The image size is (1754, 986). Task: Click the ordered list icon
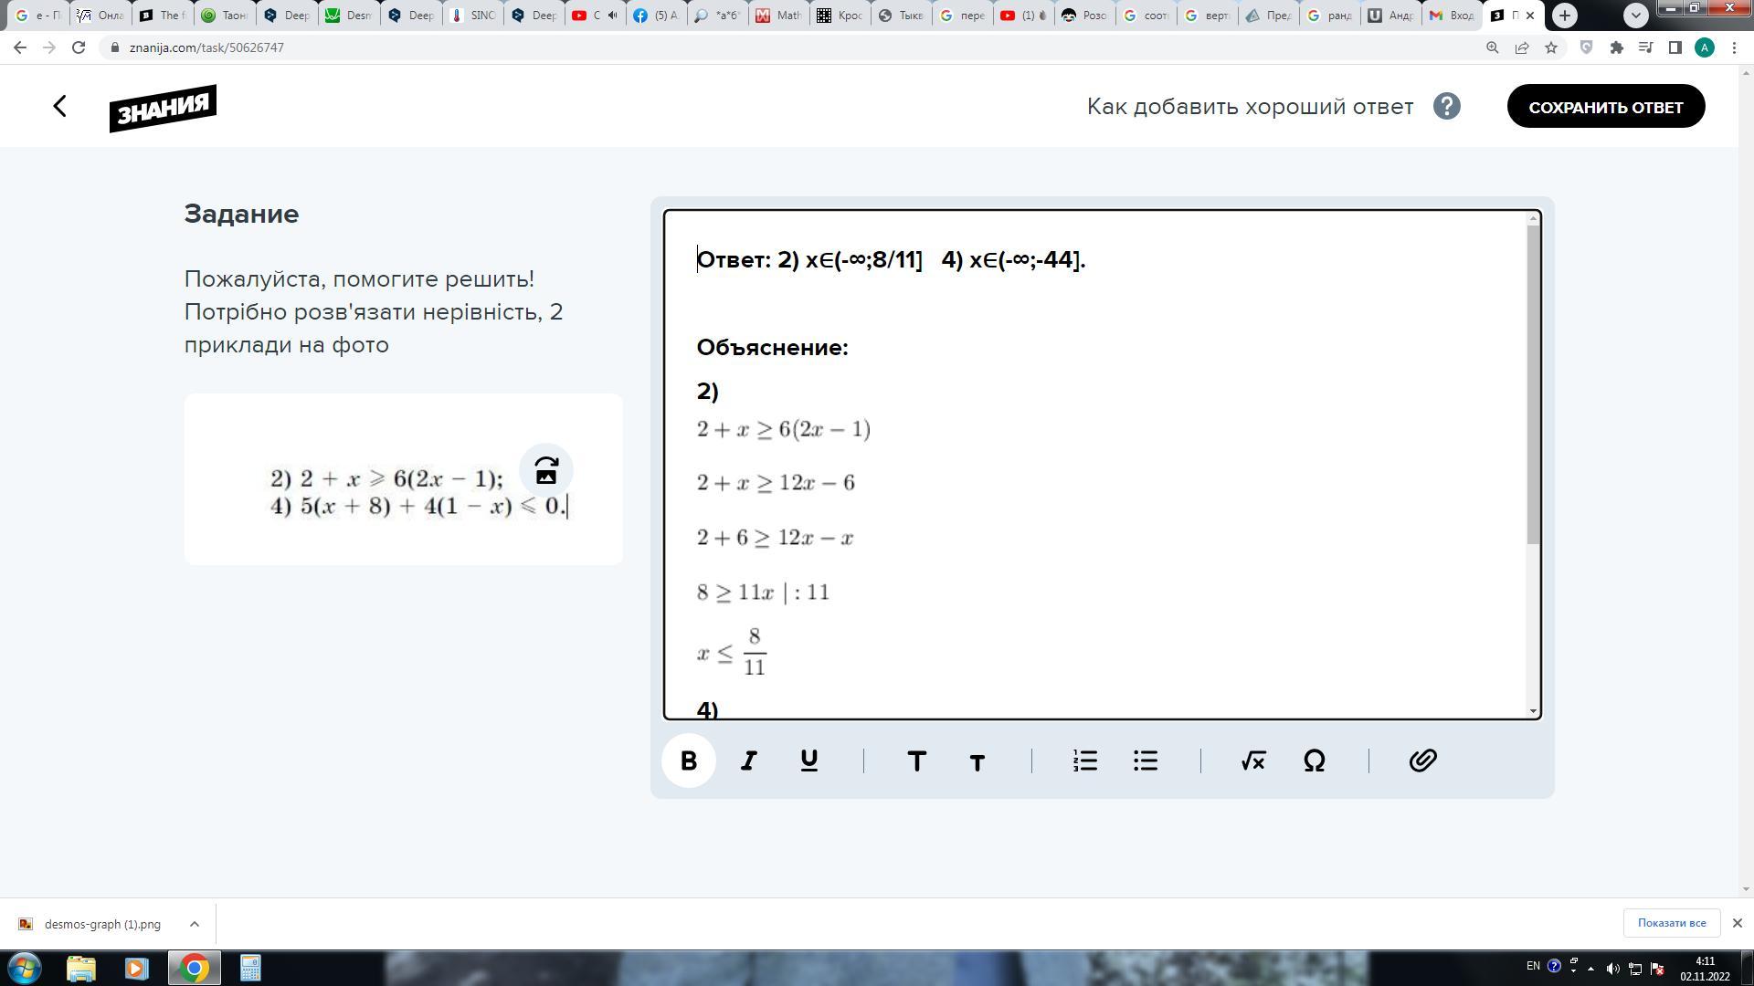pos(1083,760)
